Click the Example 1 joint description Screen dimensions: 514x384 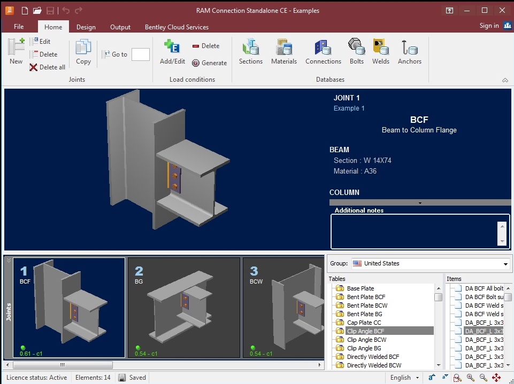[349, 108]
